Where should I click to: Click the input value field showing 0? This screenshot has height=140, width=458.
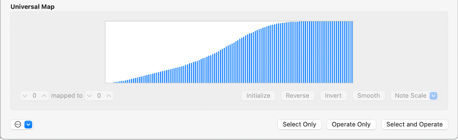point(35,96)
